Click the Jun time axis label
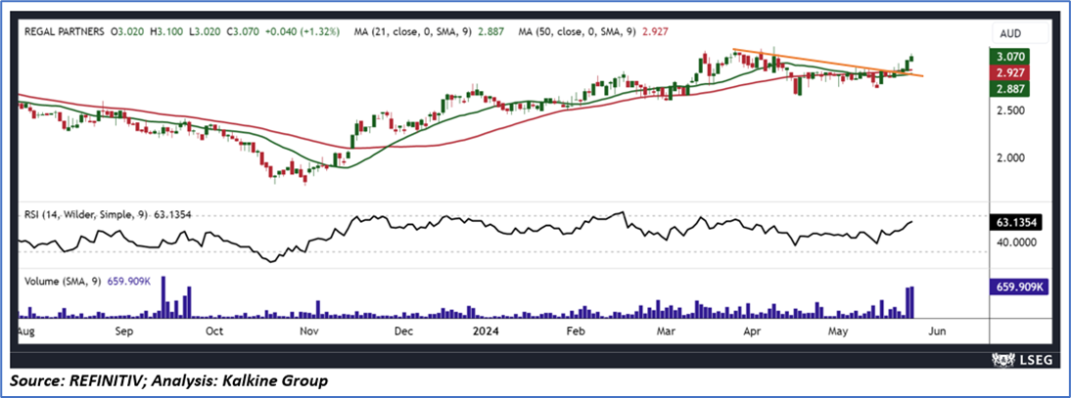The width and height of the screenshot is (1071, 398). pos(937,332)
